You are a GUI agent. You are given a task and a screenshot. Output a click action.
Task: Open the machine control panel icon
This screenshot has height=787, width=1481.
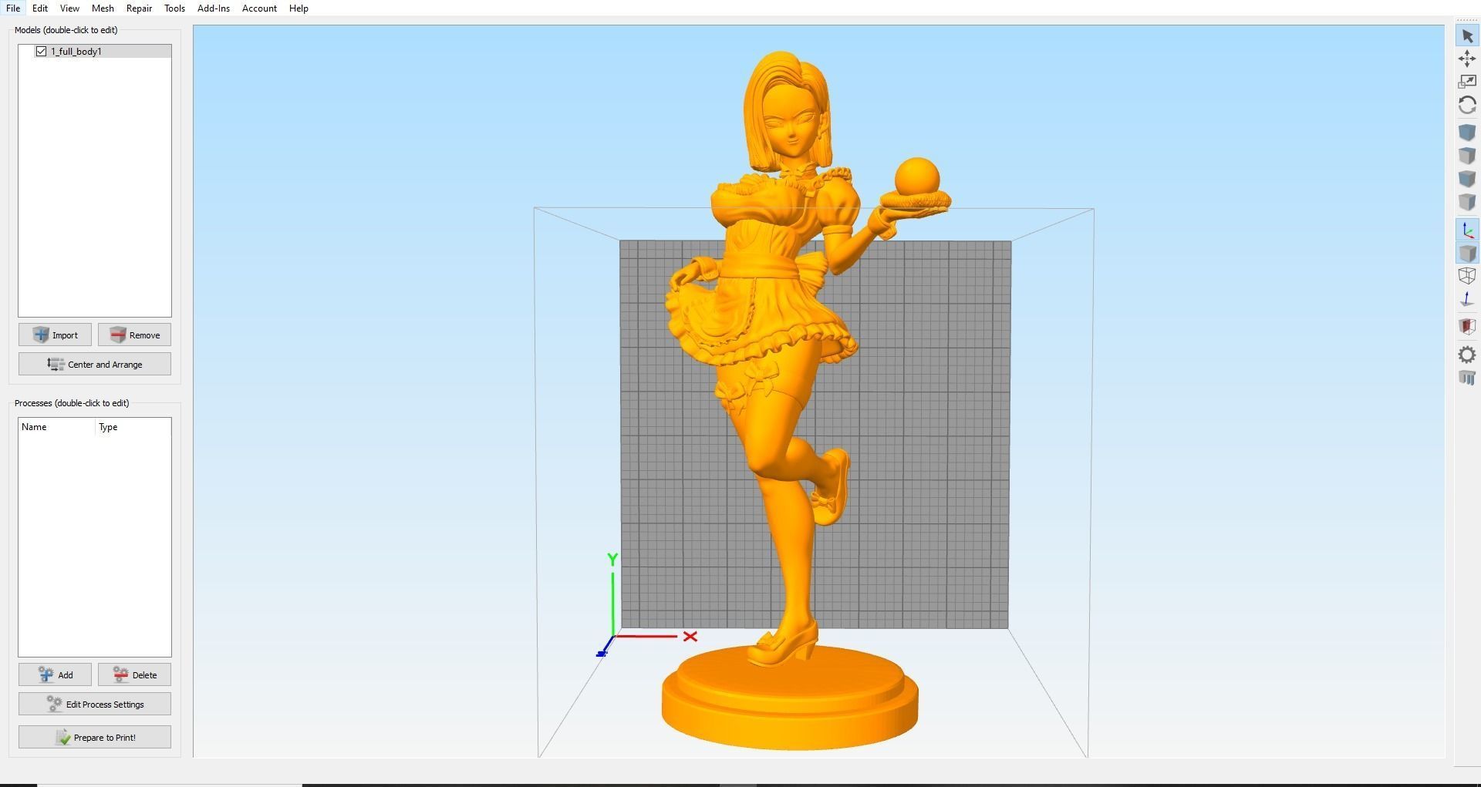coord(1467,378)
